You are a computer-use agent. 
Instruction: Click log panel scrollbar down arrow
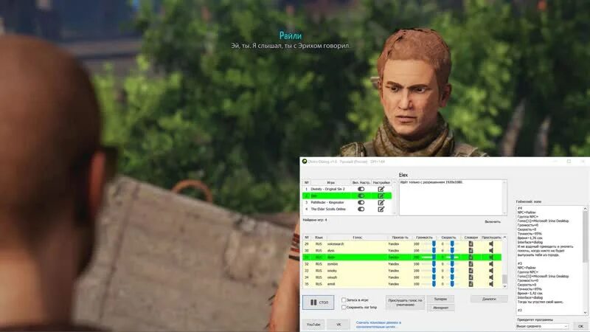click(x=585, y=312)
